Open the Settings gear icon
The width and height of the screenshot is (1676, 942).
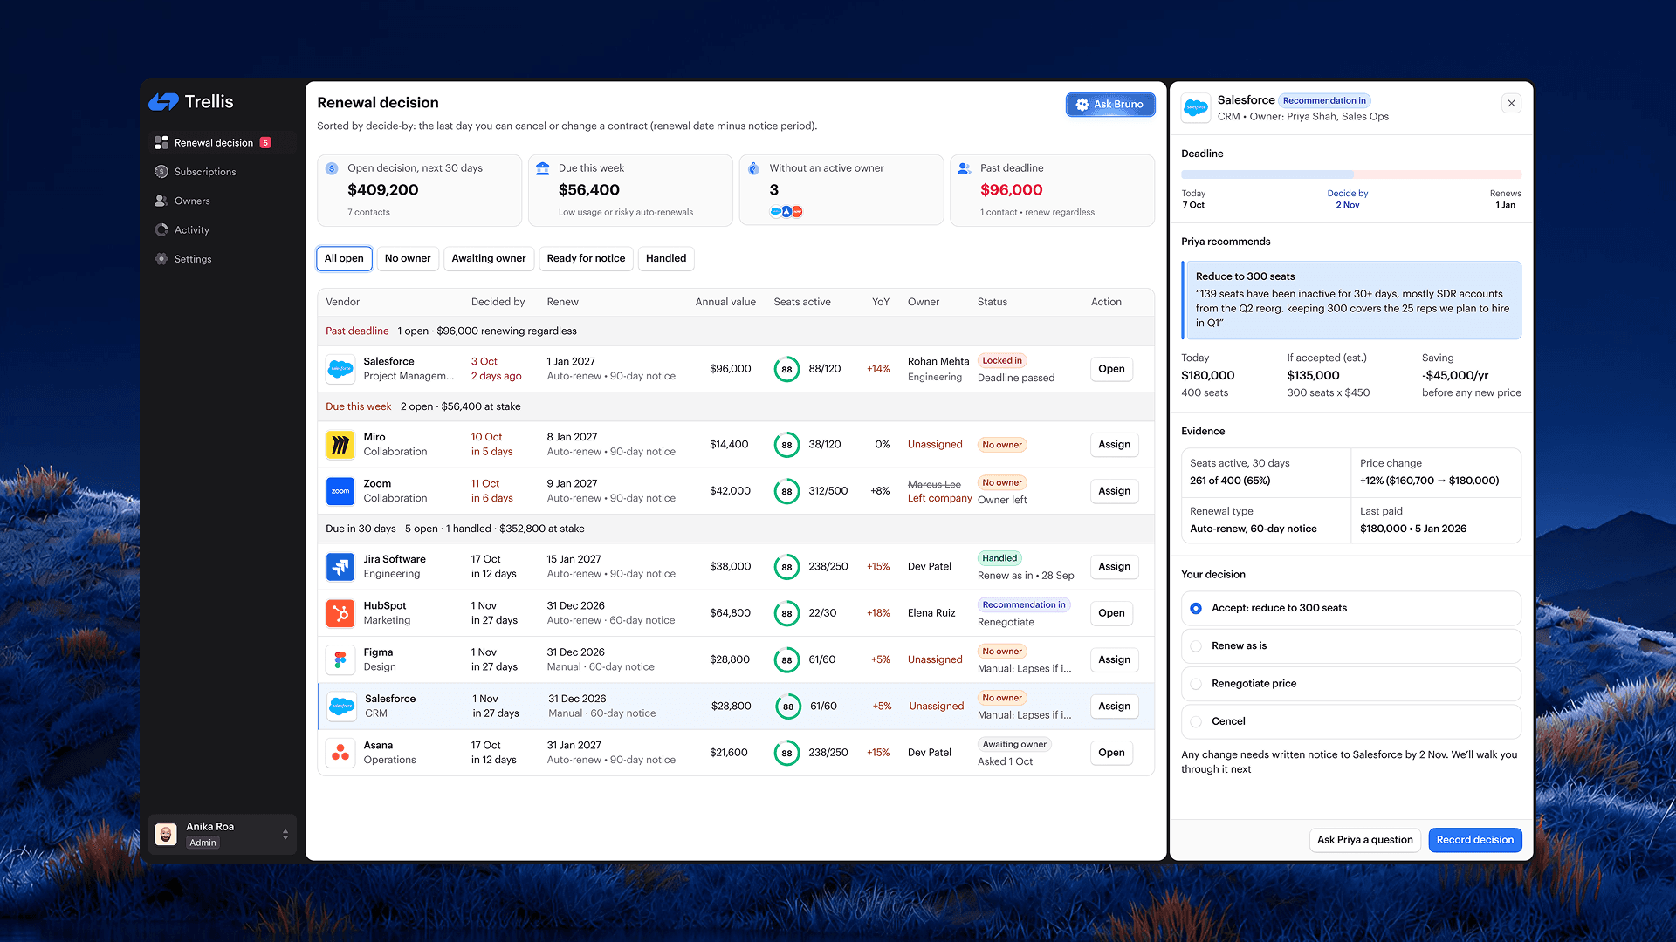pos(161,259)
